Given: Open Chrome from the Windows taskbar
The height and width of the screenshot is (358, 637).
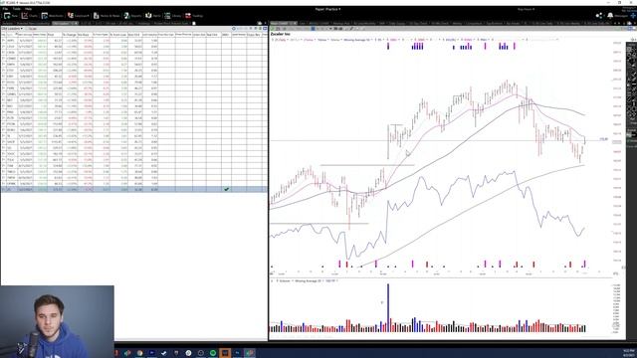Looking at the screenshot, I should coord(139,353).
